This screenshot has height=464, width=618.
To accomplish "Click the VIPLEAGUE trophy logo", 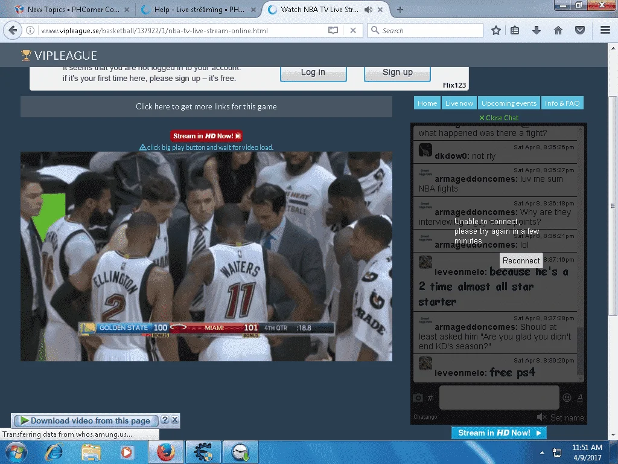I will [59, 56].
